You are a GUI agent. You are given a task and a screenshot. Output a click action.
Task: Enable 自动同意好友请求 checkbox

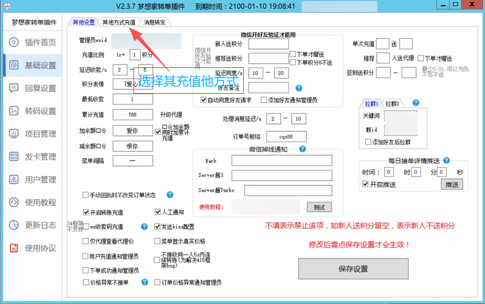(x=204, y=100)
